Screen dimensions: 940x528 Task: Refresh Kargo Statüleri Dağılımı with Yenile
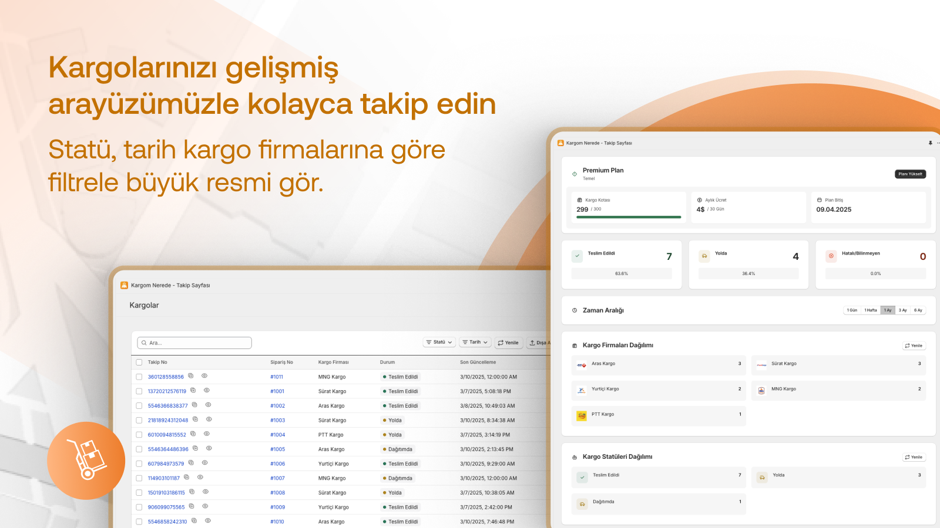[x=914, y=457]
